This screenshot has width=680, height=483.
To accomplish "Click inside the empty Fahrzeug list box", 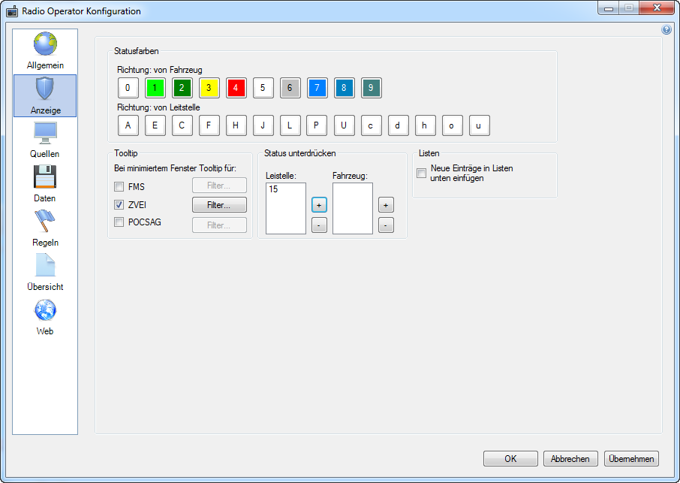I will coord(353,208).
